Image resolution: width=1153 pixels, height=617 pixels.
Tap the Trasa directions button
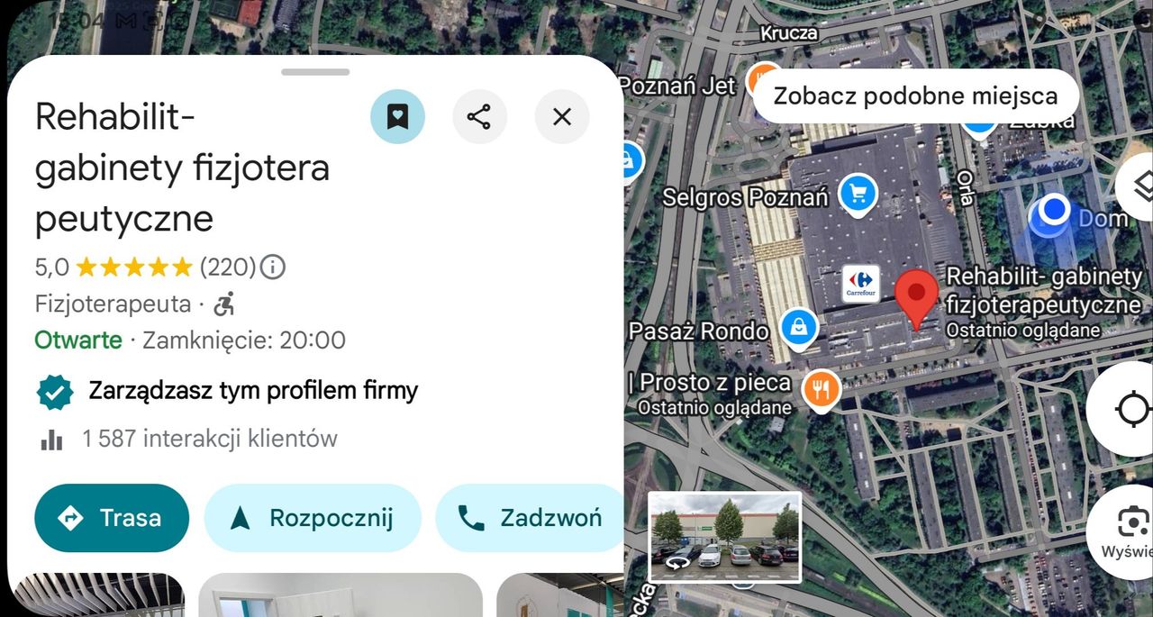coord(112,518)
